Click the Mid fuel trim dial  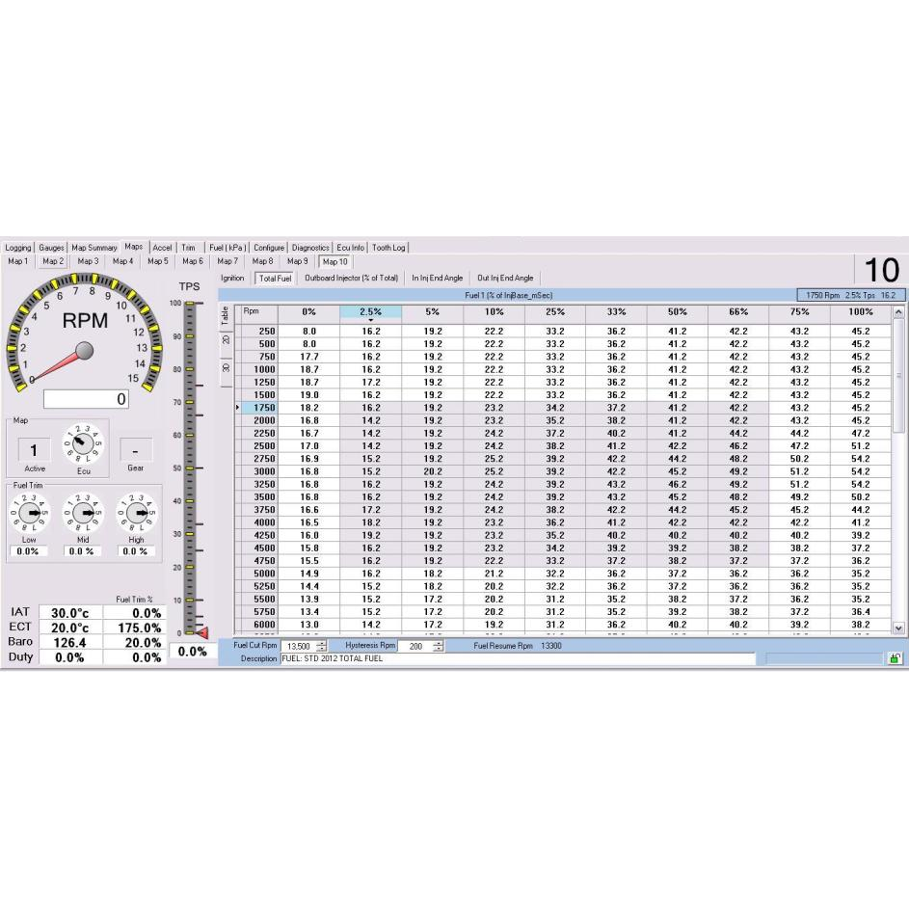point(82,512)
